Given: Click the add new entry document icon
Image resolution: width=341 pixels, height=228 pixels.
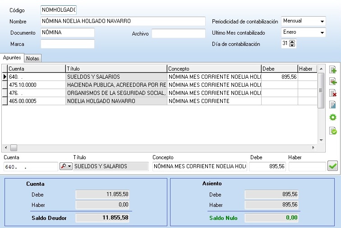Looking at the screenshot, I should (x=333, y=70).
